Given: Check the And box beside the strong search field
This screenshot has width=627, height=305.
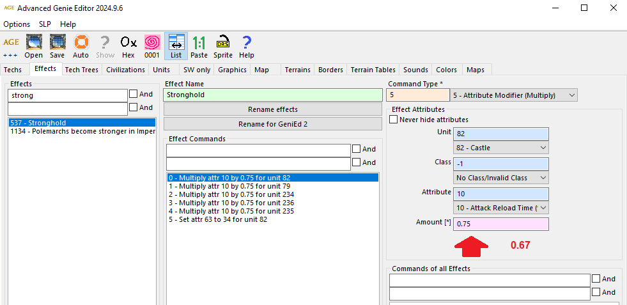Looking at the screenshot, I should pos(134,94).
